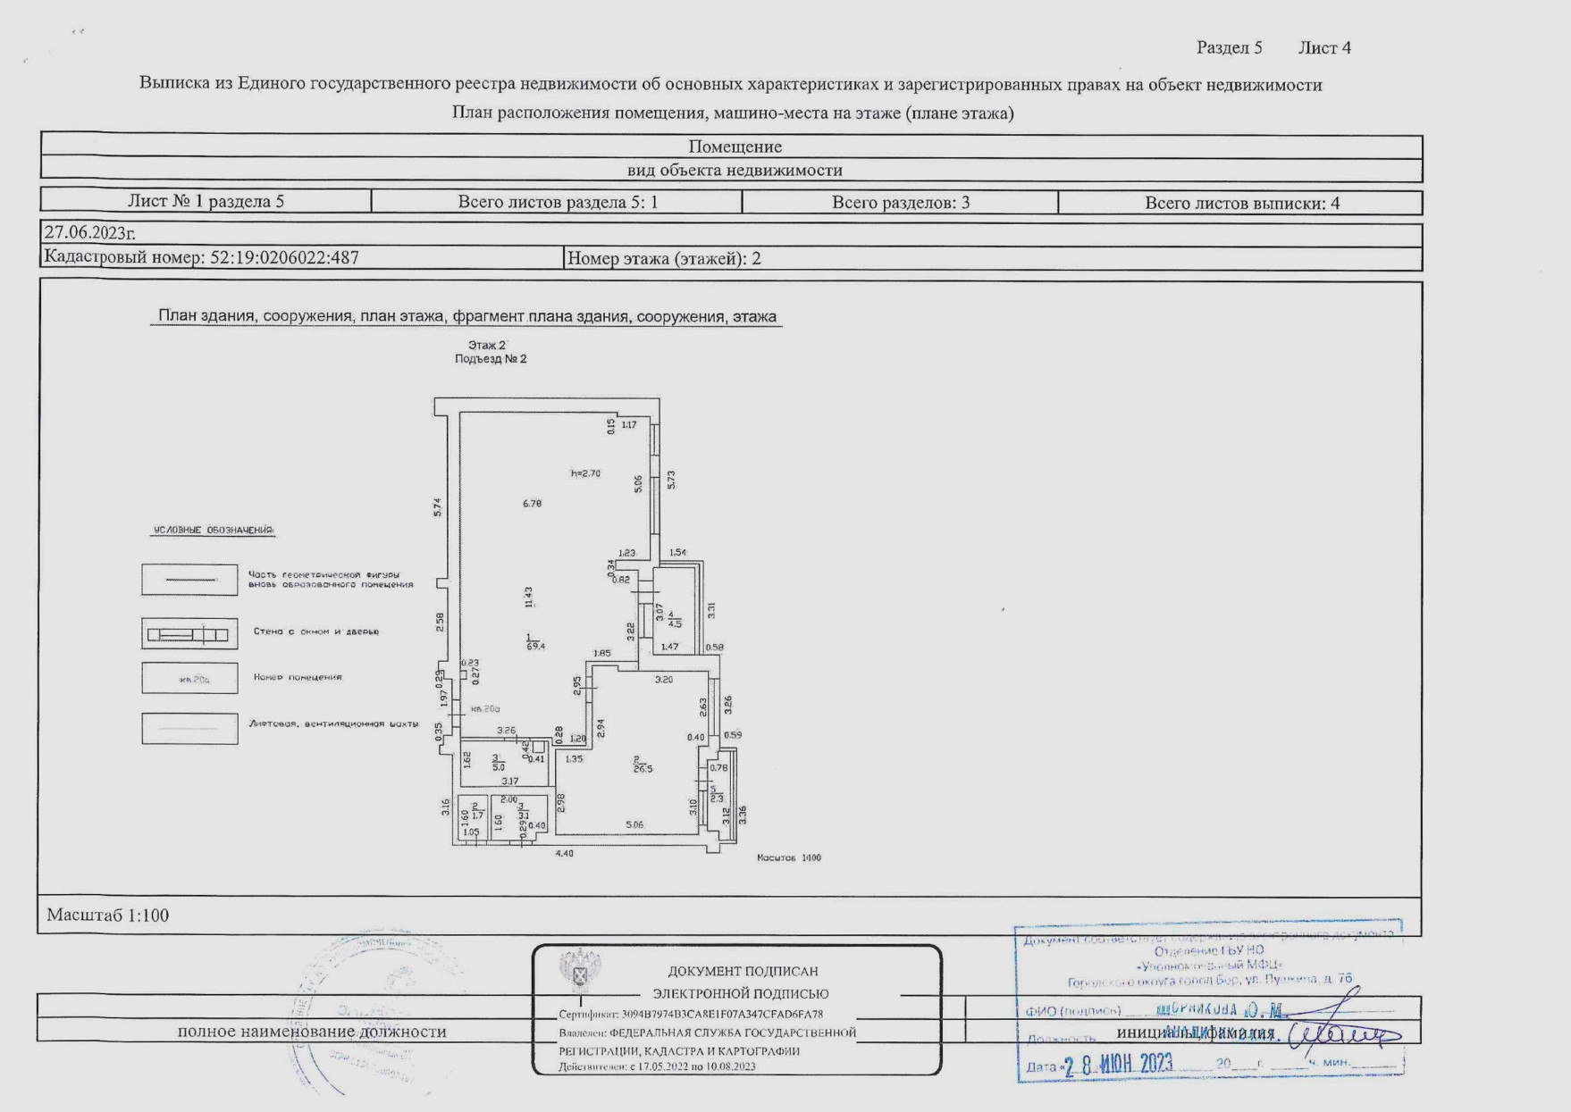Click the legend text "Лифтовая, вентиляционная шахты"
The width and height of the screenshot is (1571, 1112).
pos(334,723)
